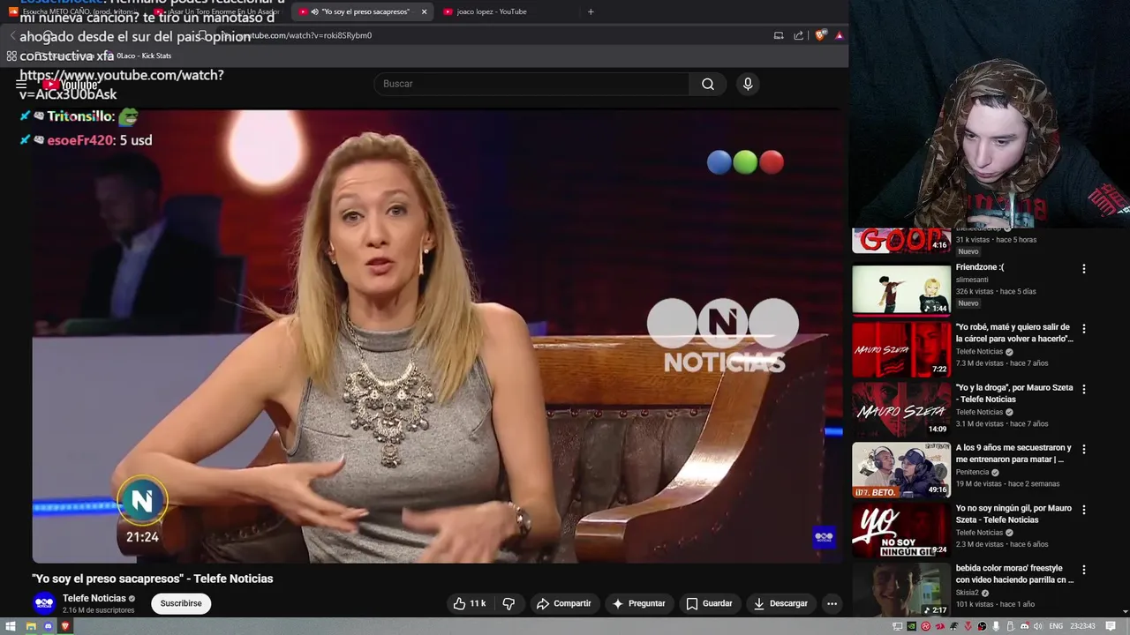Click the browser address bar URL

305,35
